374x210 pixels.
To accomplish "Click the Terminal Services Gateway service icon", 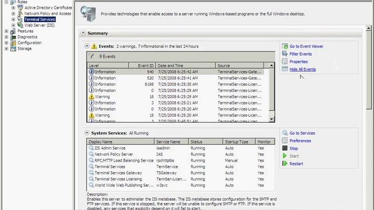I will [x=91, y=173].
